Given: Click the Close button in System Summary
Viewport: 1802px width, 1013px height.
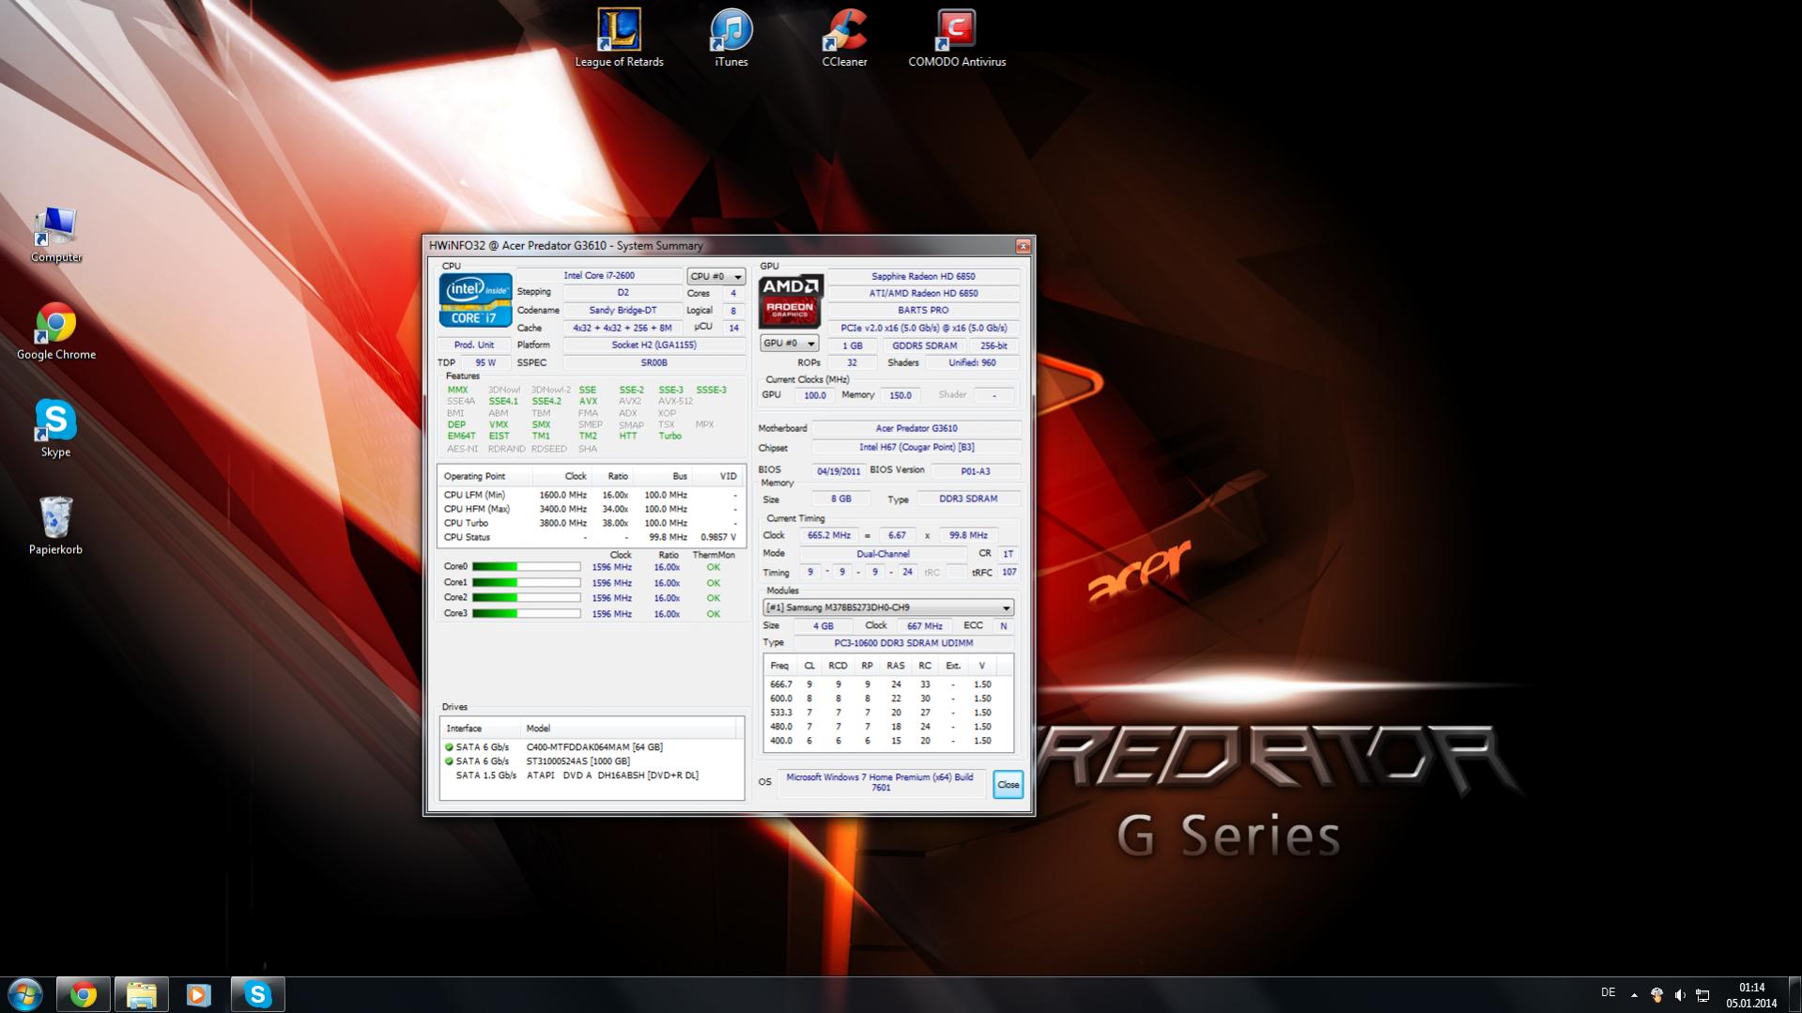Looking at the screenshot, I should pos(1008,785).
